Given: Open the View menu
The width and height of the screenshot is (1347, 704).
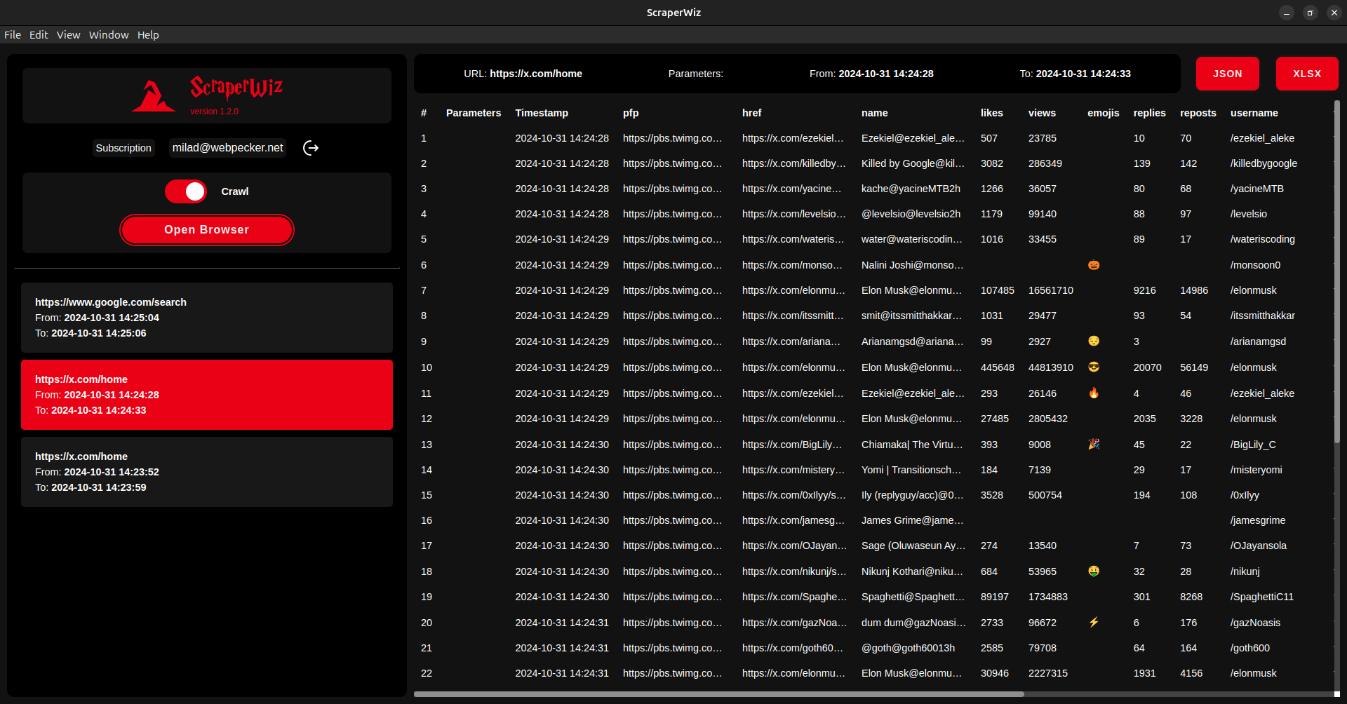Looking at the screenshot, I should (69, 35).
